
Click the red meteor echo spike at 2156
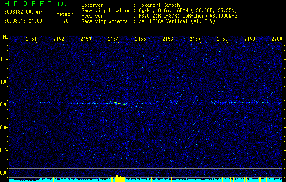pos(171,101)
